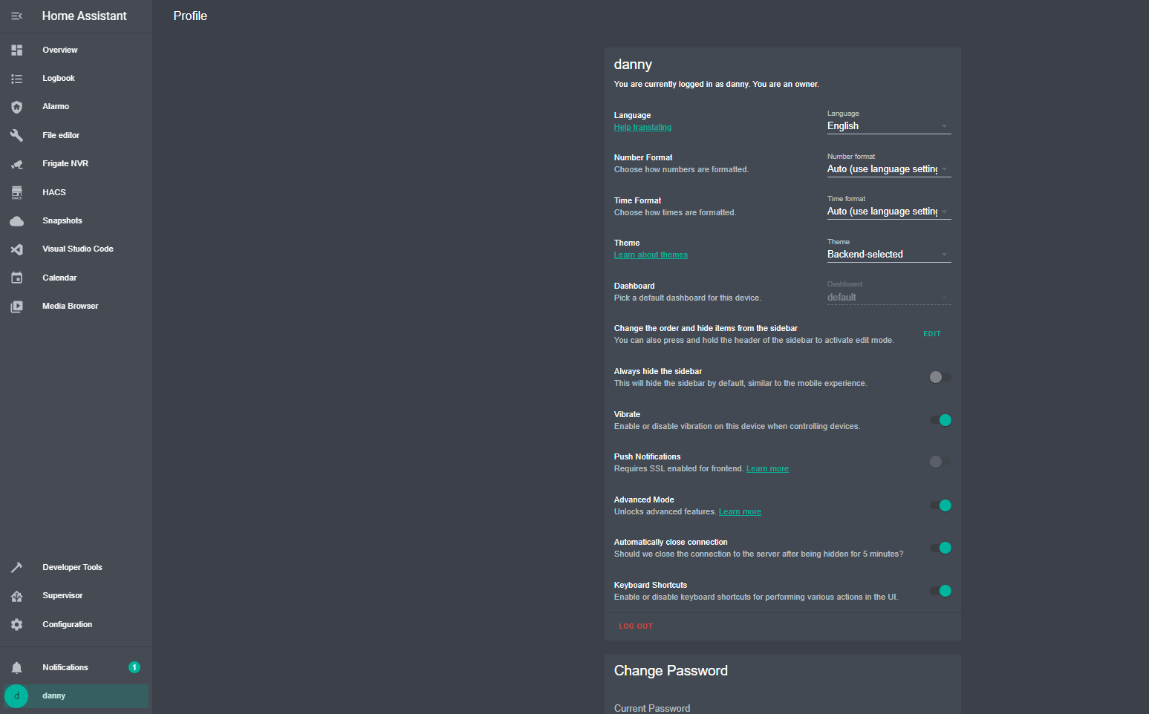Click the LOG OUT button

(x=636, y=626)
